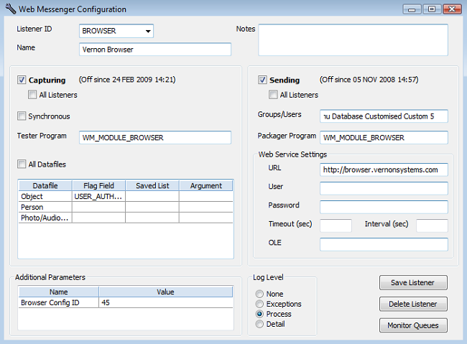
Task: Check the All Datafiles checkbox
Action: tap(22, 164)
